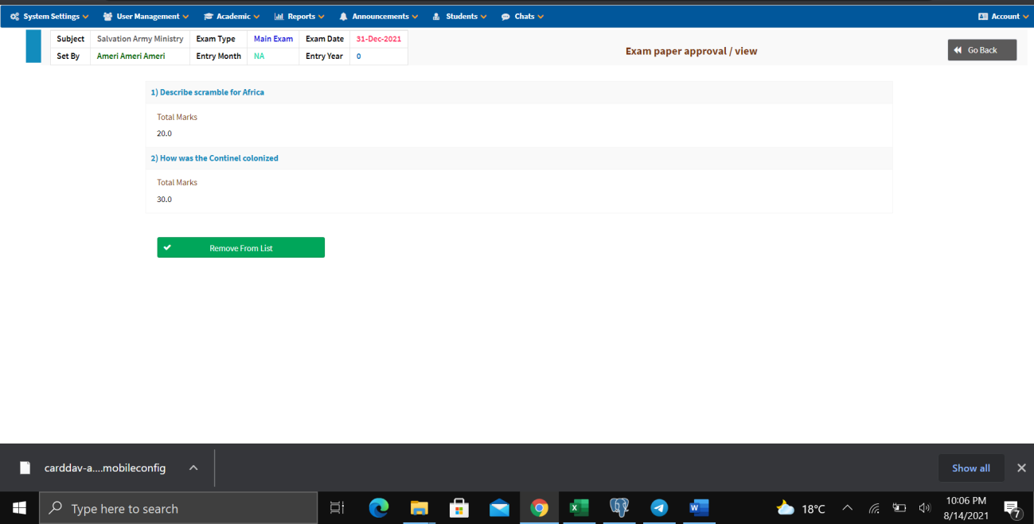Open the question Describe scramble for Africa
The height and width of the screenshot is (524, 1034).
[x=208, y=91]
